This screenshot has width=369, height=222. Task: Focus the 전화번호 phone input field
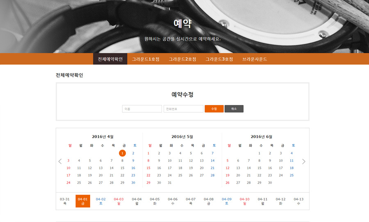[183, 109]
